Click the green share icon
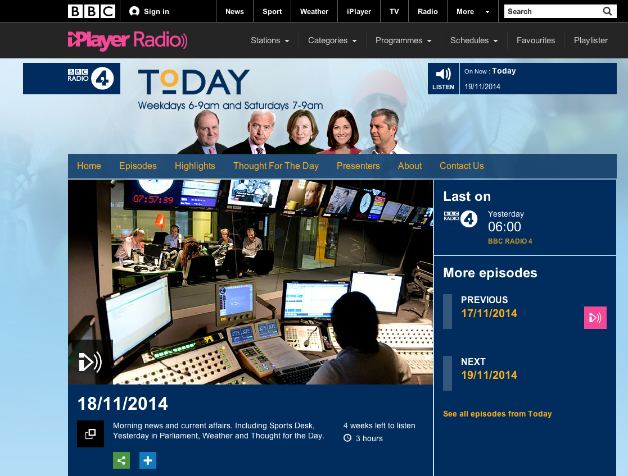Image resolution: width=628 pixels, height=476 pixels. (121, 460)
